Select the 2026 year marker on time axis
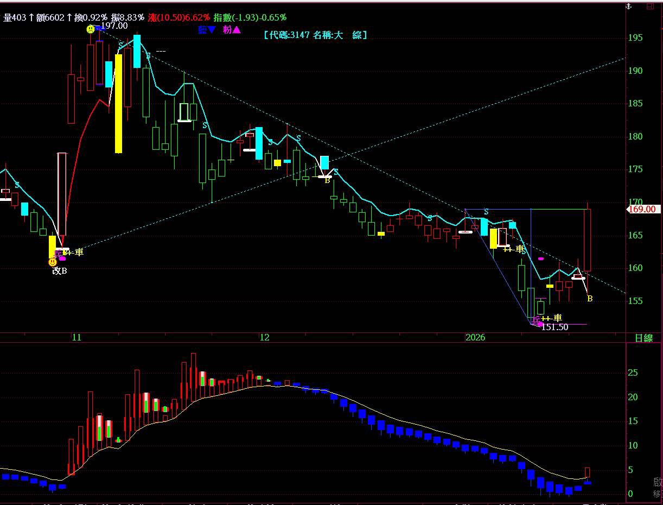 475,338
